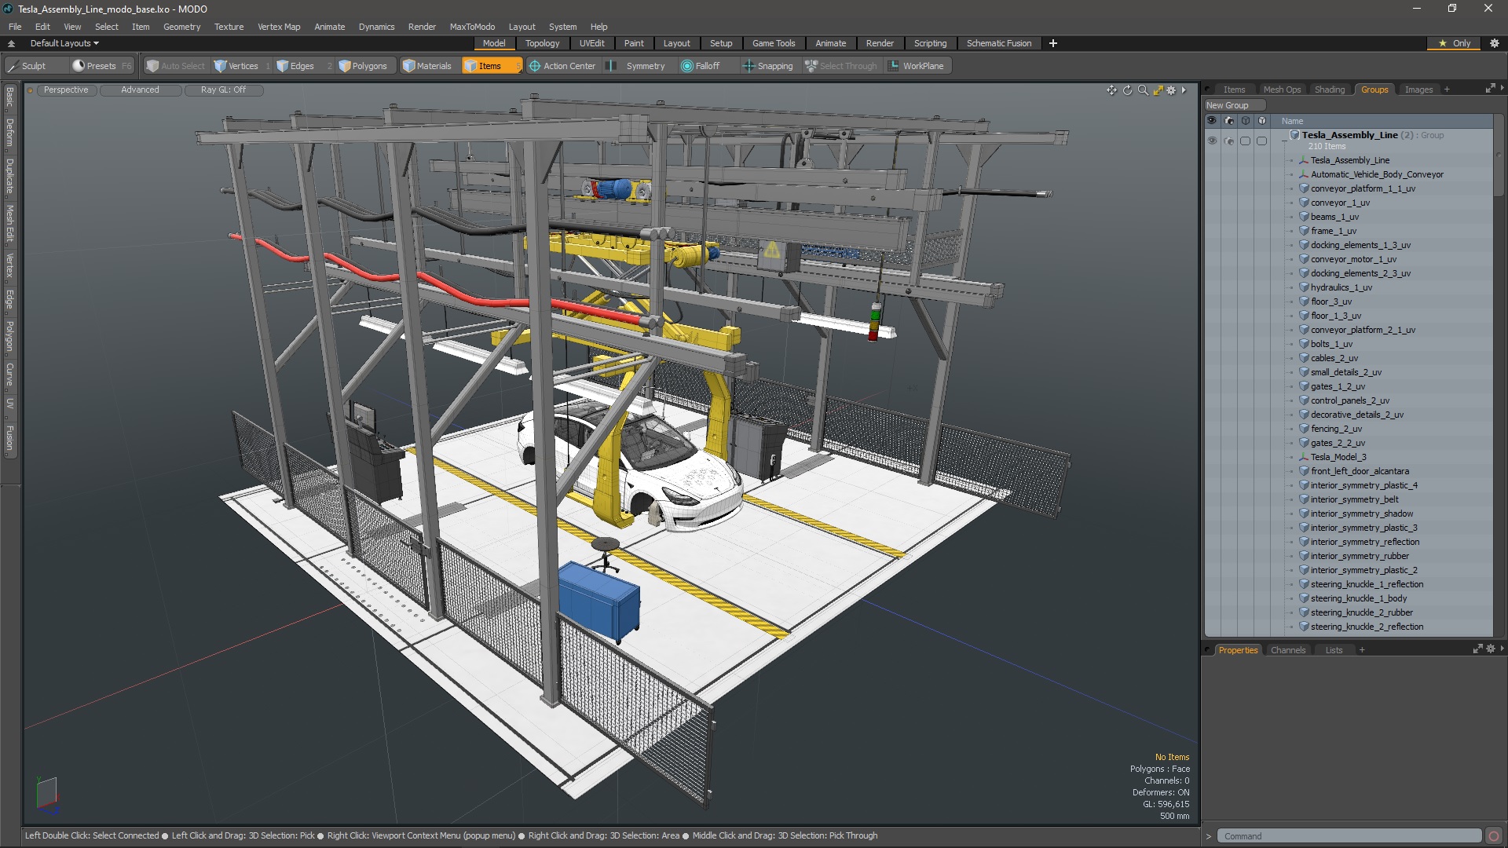Click the cube lock column header icon

tap(1246, 121)
